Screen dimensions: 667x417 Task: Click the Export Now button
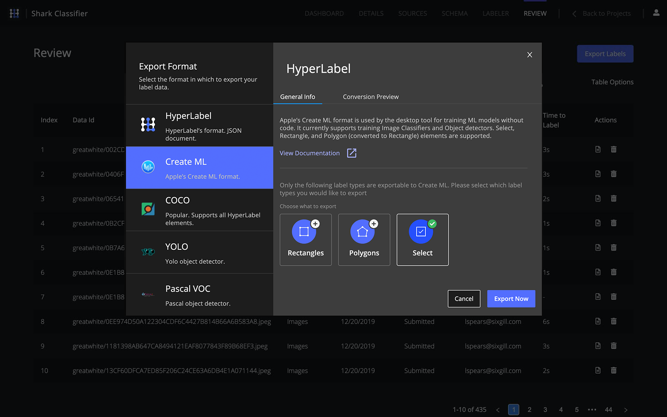tap(511, 299)
